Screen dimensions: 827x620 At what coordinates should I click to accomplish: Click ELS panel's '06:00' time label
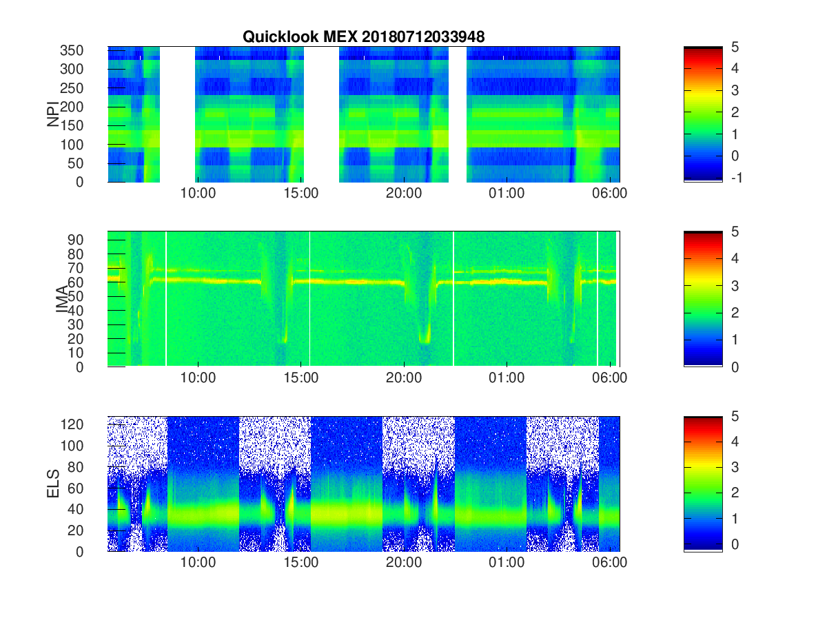610,563
